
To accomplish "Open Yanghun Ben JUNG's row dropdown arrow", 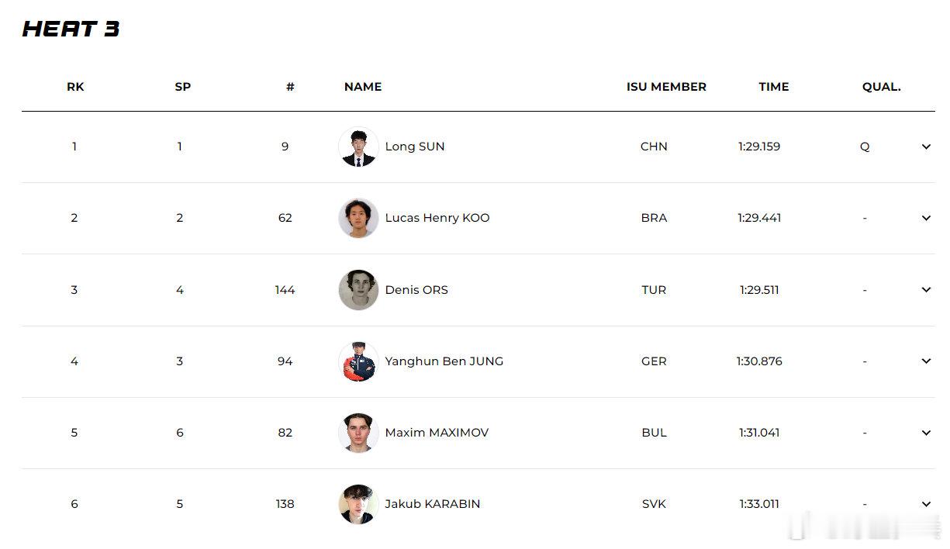I will pyautogui.click(x=926, y=361).
